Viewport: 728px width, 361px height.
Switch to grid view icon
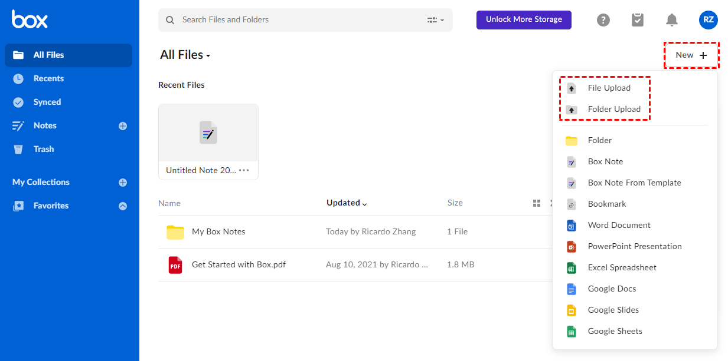[x=537, y=203]
